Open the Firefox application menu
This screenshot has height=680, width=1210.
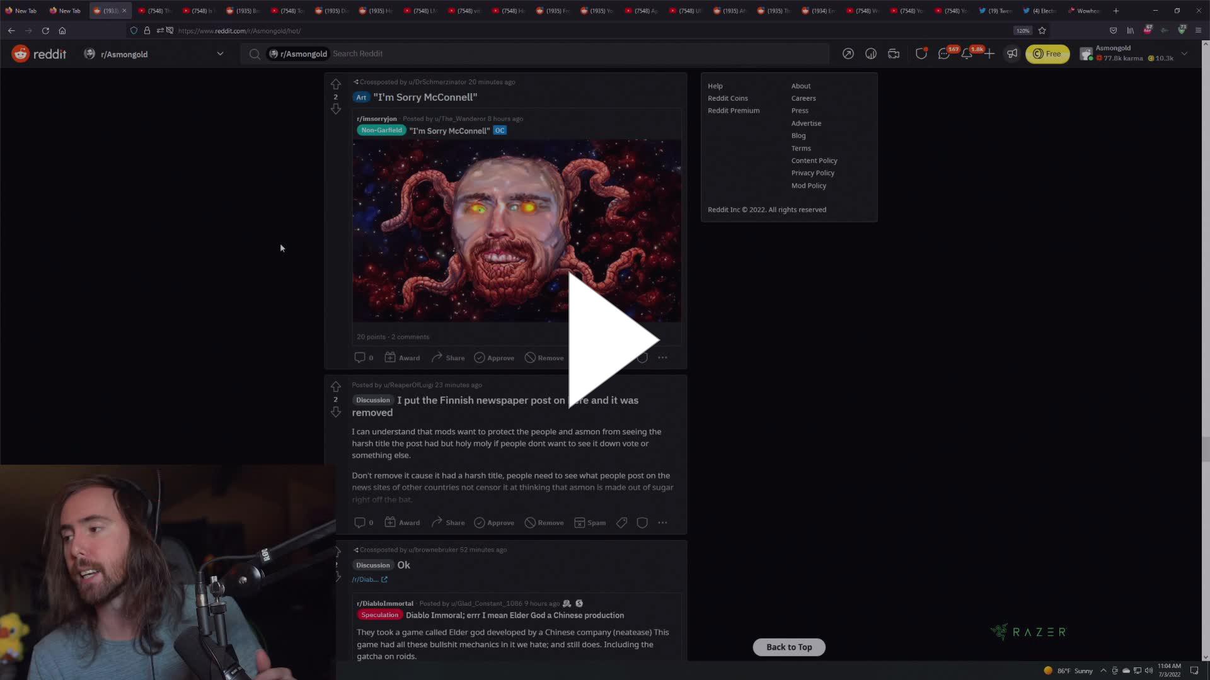coord(1197,30)
